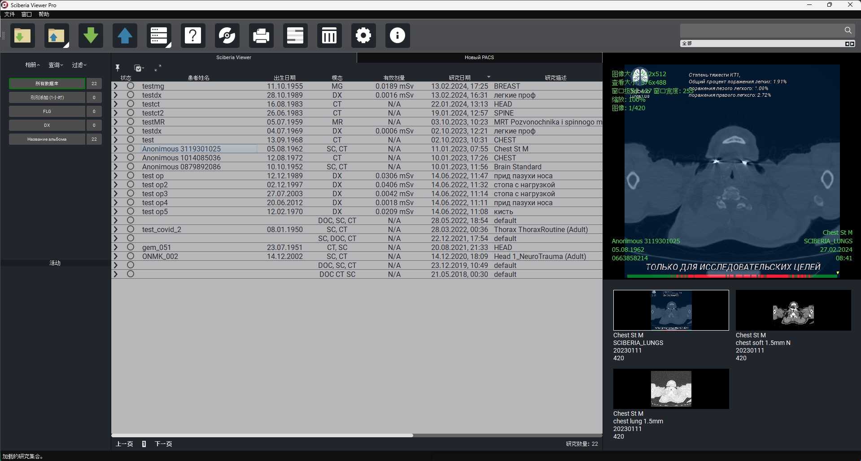Open the 帮助 menu
The image size is (861, 461).
[44, 14]
